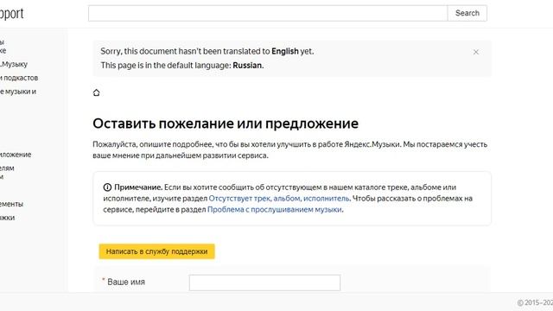Open the sidebar item ending in .Музыку
Screen dimensions: 553x311
coord(14,64)
